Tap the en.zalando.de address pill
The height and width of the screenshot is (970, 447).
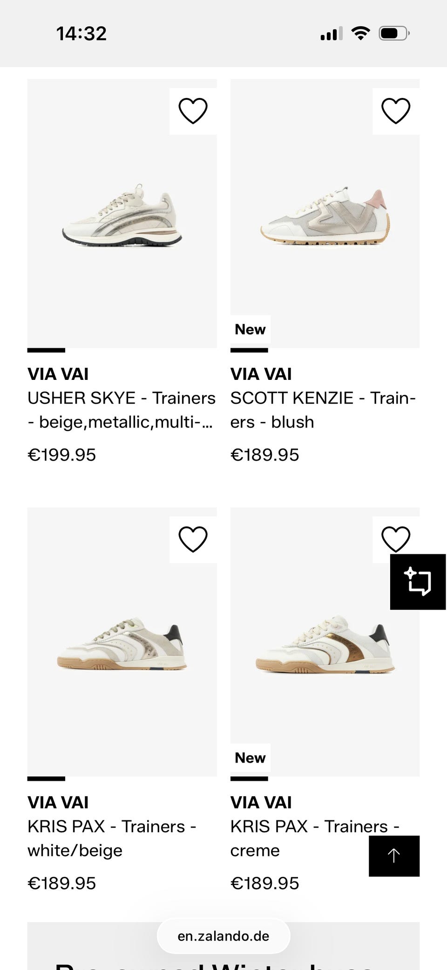click(x=223, y=936)
